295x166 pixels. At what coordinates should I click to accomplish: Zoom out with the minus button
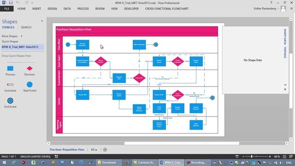pyautogui.click(x=243, y=156)
